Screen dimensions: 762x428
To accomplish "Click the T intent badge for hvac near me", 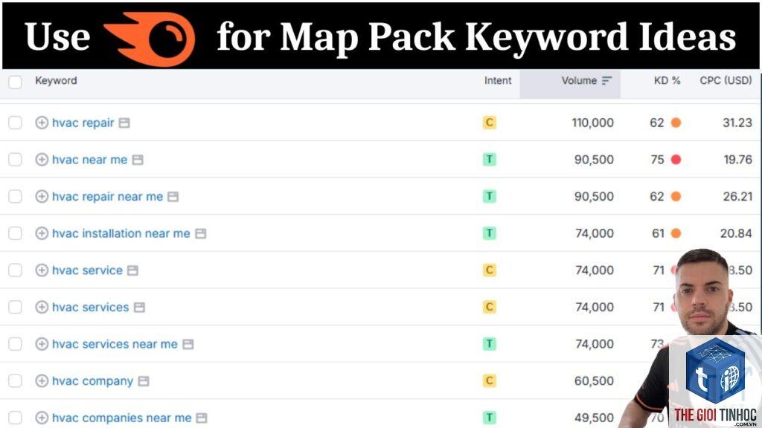I will [x=490, y=160].
